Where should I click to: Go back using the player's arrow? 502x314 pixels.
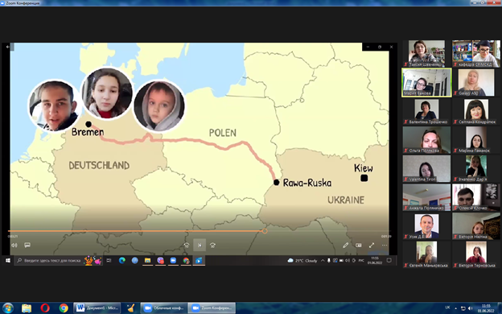[8, 47]
